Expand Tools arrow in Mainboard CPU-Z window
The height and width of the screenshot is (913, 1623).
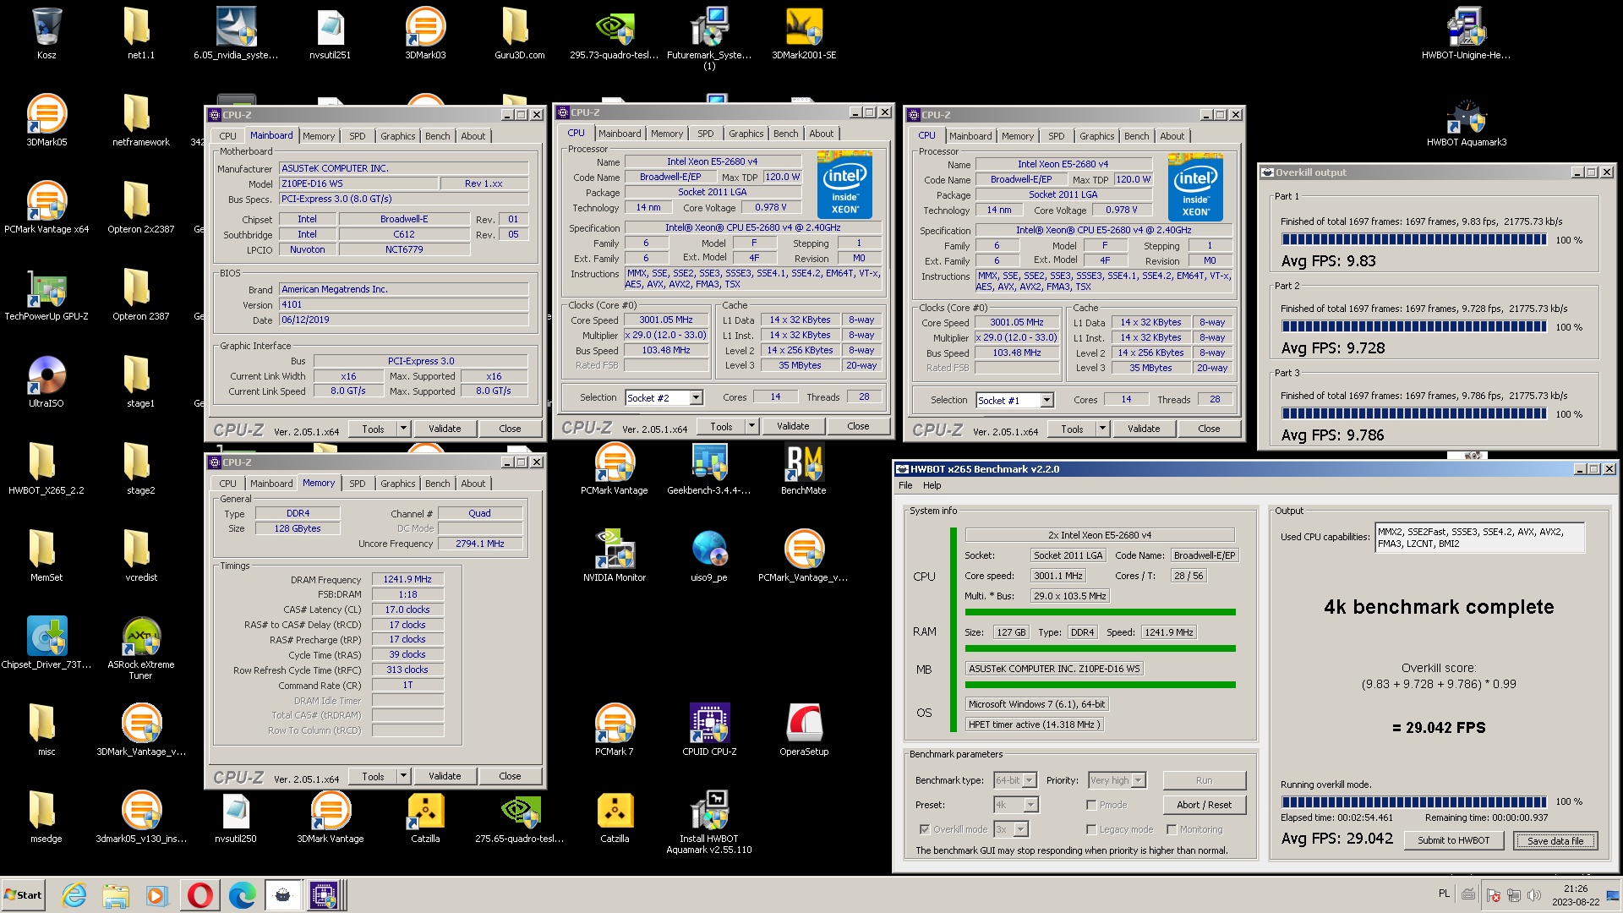403,429
